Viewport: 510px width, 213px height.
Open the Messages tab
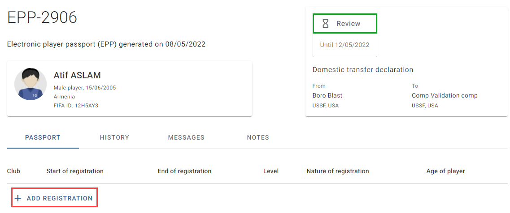186,137
